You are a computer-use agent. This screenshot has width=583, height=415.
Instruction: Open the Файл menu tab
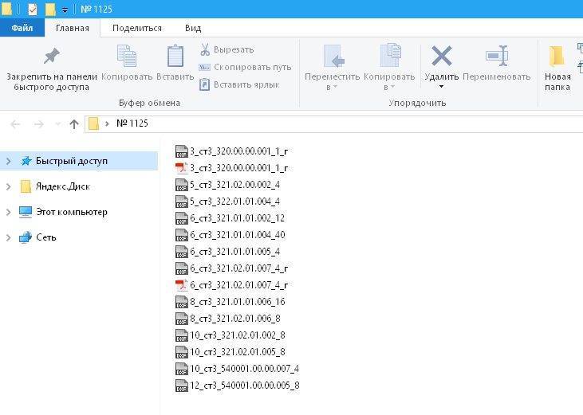click(x=22, y=28)
